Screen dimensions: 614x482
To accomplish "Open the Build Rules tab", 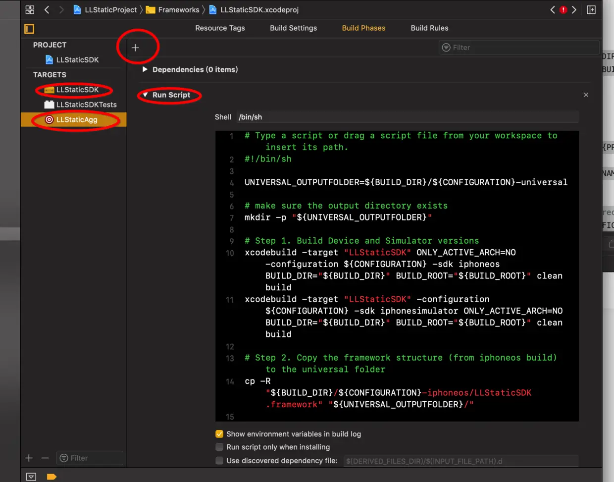I will pos(429,28).
